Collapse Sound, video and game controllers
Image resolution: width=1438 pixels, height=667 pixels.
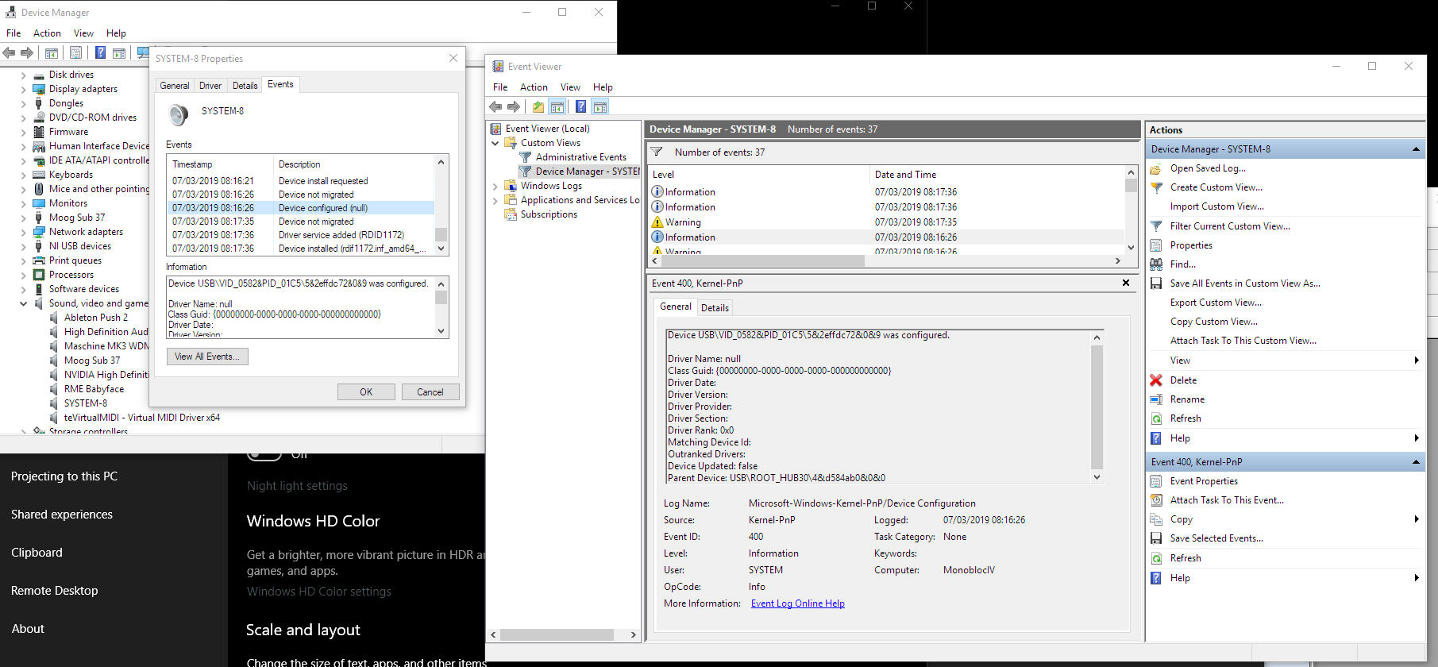click(23, 303)
